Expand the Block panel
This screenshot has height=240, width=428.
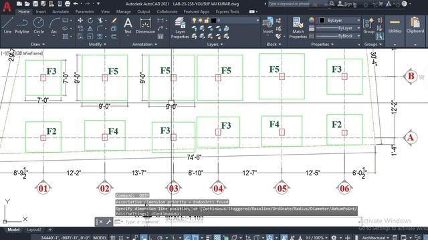(x=274, y=44)
